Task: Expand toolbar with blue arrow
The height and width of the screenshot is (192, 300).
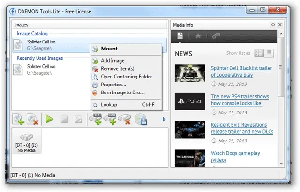Action: coord(164,119)
